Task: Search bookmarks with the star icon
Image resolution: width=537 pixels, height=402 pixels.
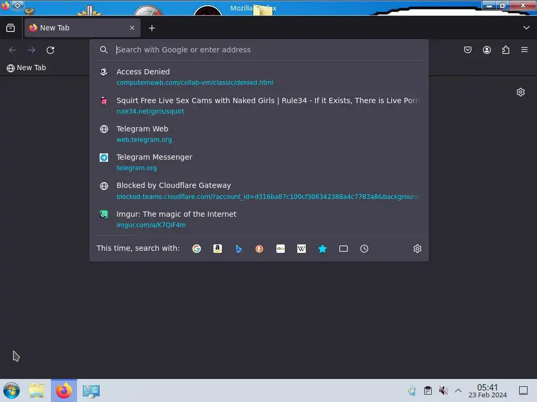Action: coord(323,249)
